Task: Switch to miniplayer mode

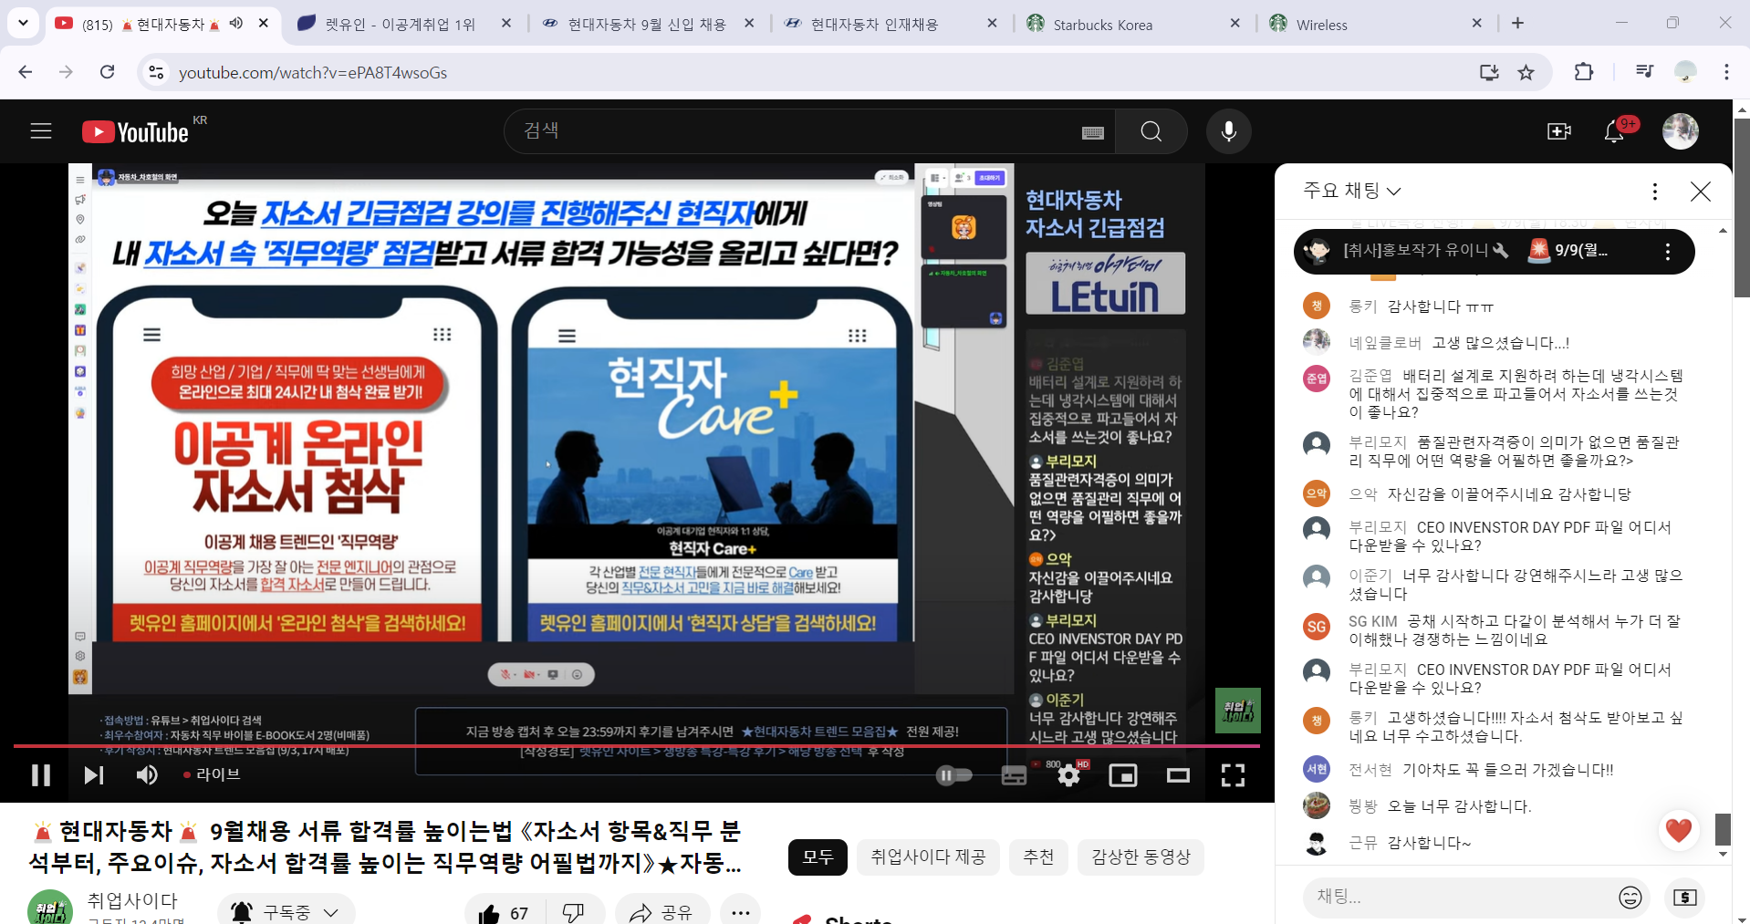Action: pos(1122,775)
